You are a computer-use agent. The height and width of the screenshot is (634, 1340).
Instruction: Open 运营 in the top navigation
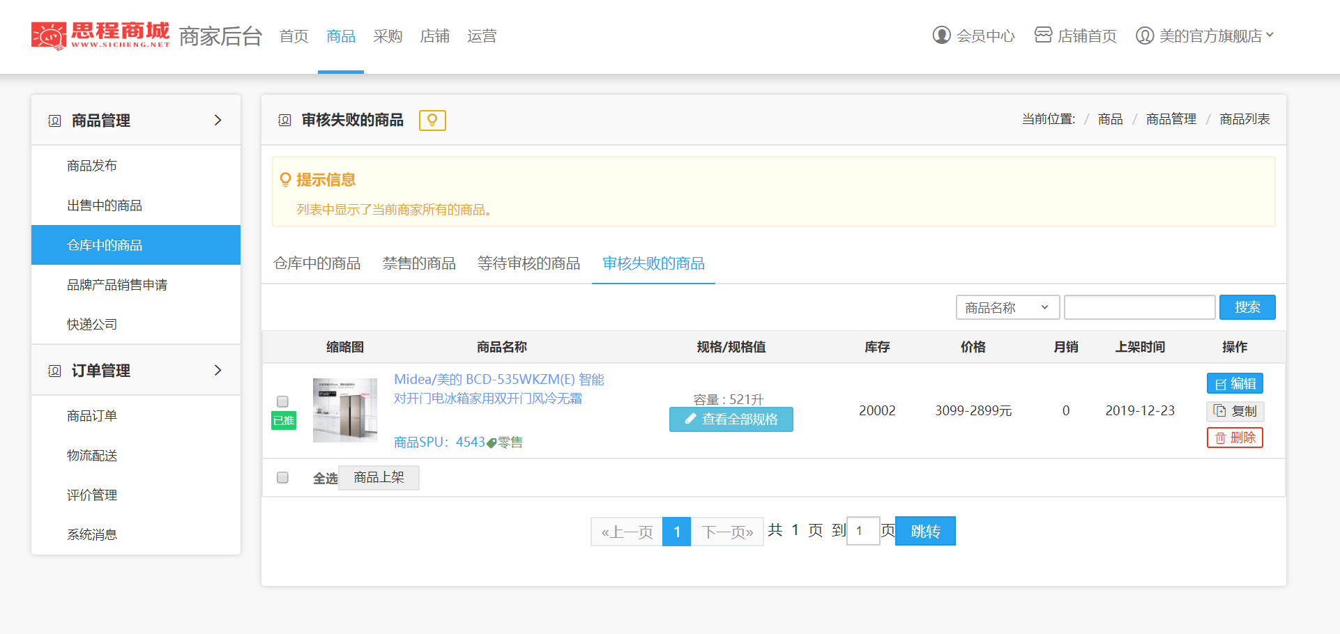pos(482,36)
